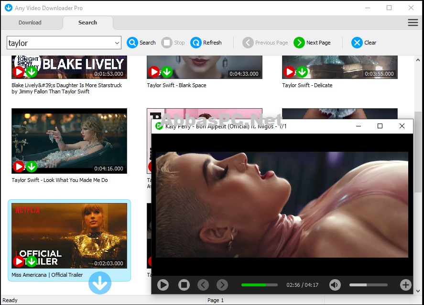Open the hamburger menu

click(413, 23)
